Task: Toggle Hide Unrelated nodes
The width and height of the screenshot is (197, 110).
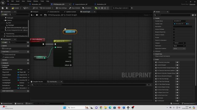Action: [45, 8]
